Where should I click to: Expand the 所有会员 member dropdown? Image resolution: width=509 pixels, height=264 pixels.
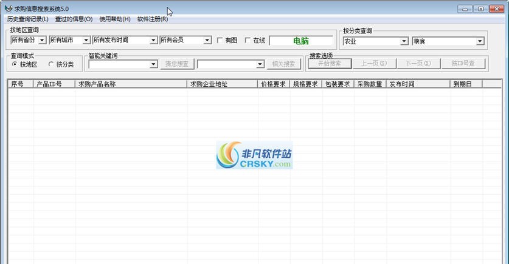pyautogui.click(x=207, y=40)
